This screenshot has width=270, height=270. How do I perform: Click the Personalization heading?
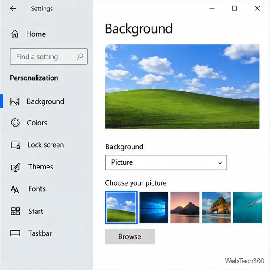pyautogui.click(x=34, y=78)
